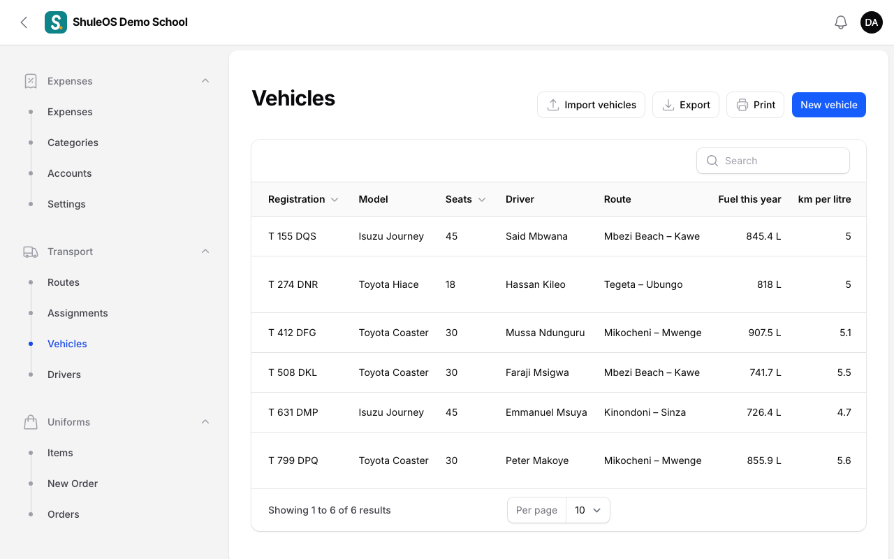The image size is (894, 559).
Task: Print the vehicles list
Action: click(755, 105)
